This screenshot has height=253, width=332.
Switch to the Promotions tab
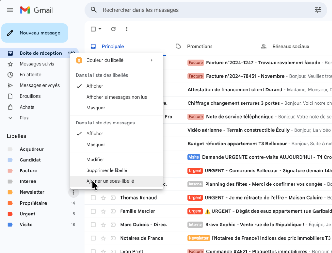point(200,46)
